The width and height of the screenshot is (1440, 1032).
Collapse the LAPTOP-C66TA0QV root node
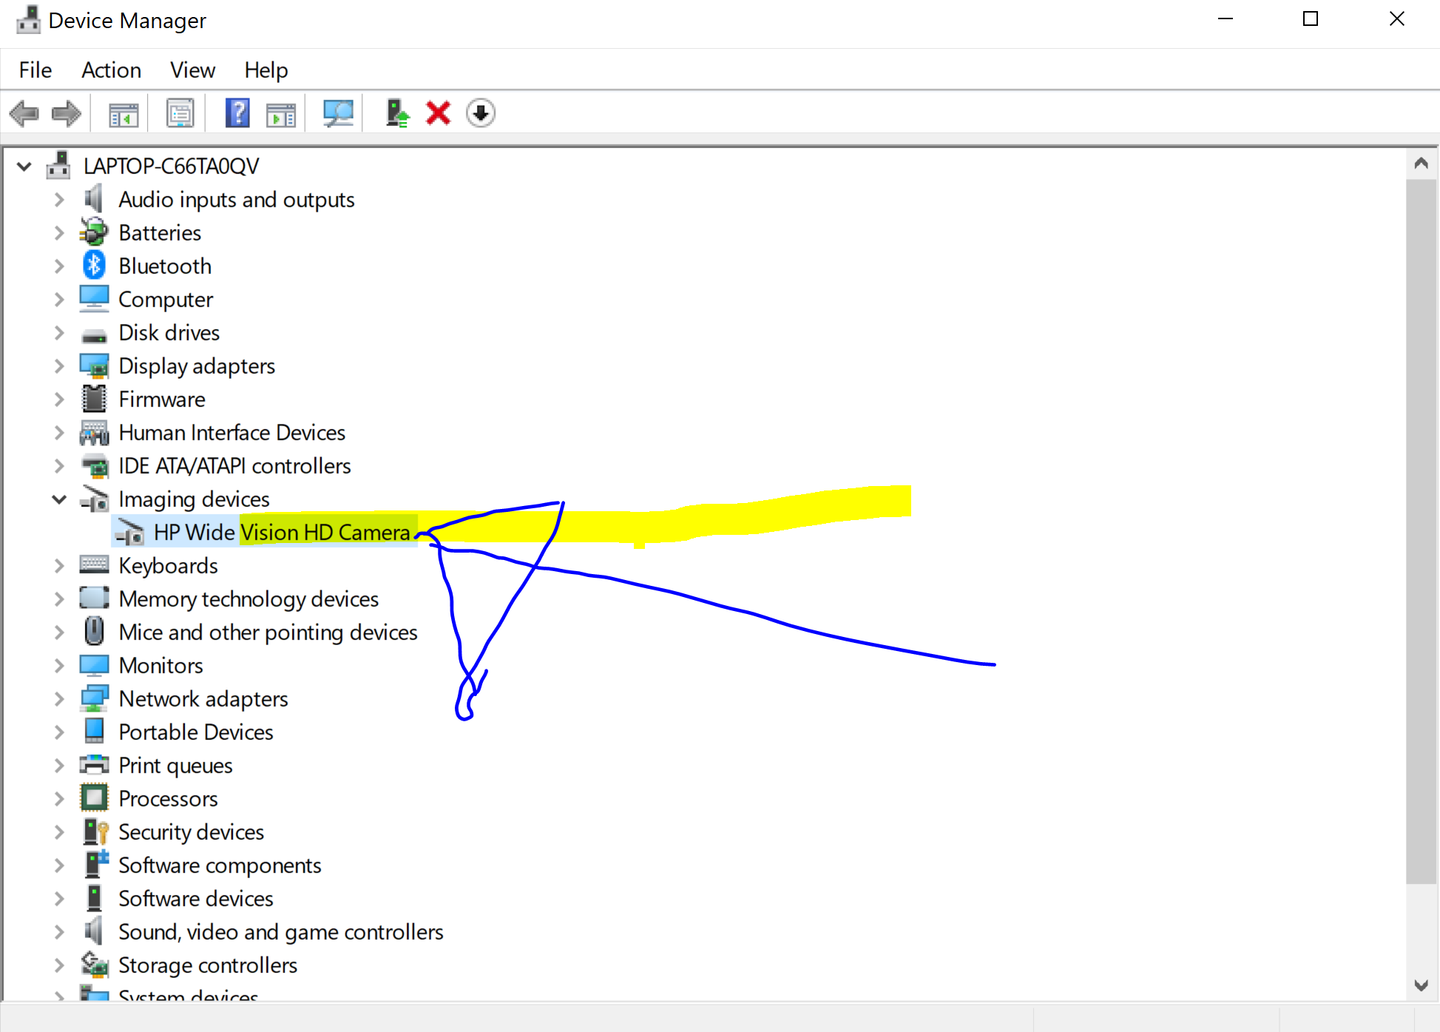point(24,166)
